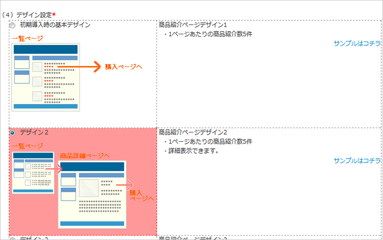Click the 購入ページへ text in デザイン2 preview

[141, 195]
